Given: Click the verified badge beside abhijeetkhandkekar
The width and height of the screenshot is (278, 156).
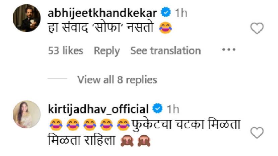Looking at the screenshot, I should 165,12.
